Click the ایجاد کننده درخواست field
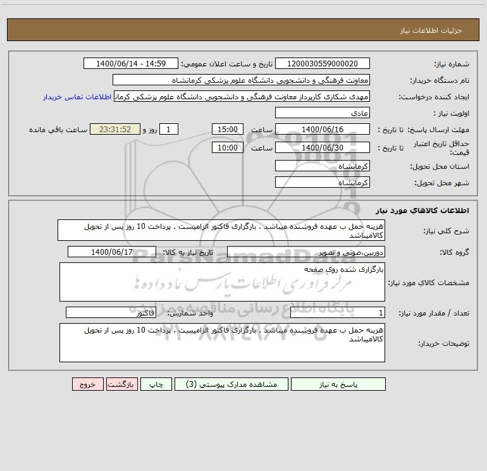This screenshot has width=487, height=471. [242, 96]
